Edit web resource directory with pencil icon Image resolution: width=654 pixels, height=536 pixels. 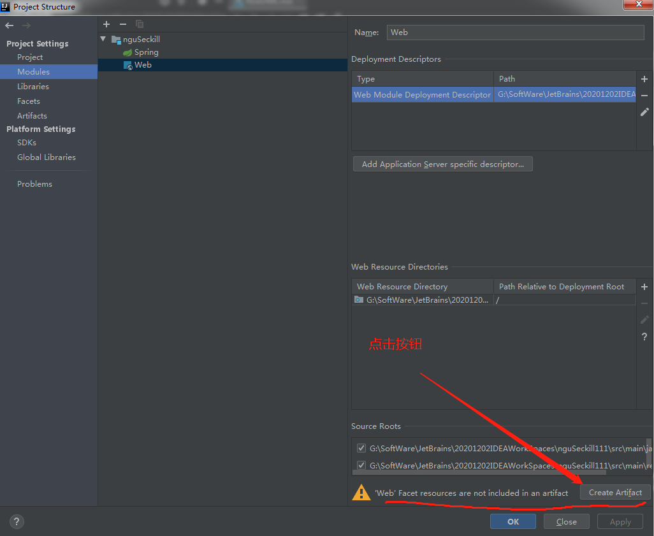(x=644, y=319)
